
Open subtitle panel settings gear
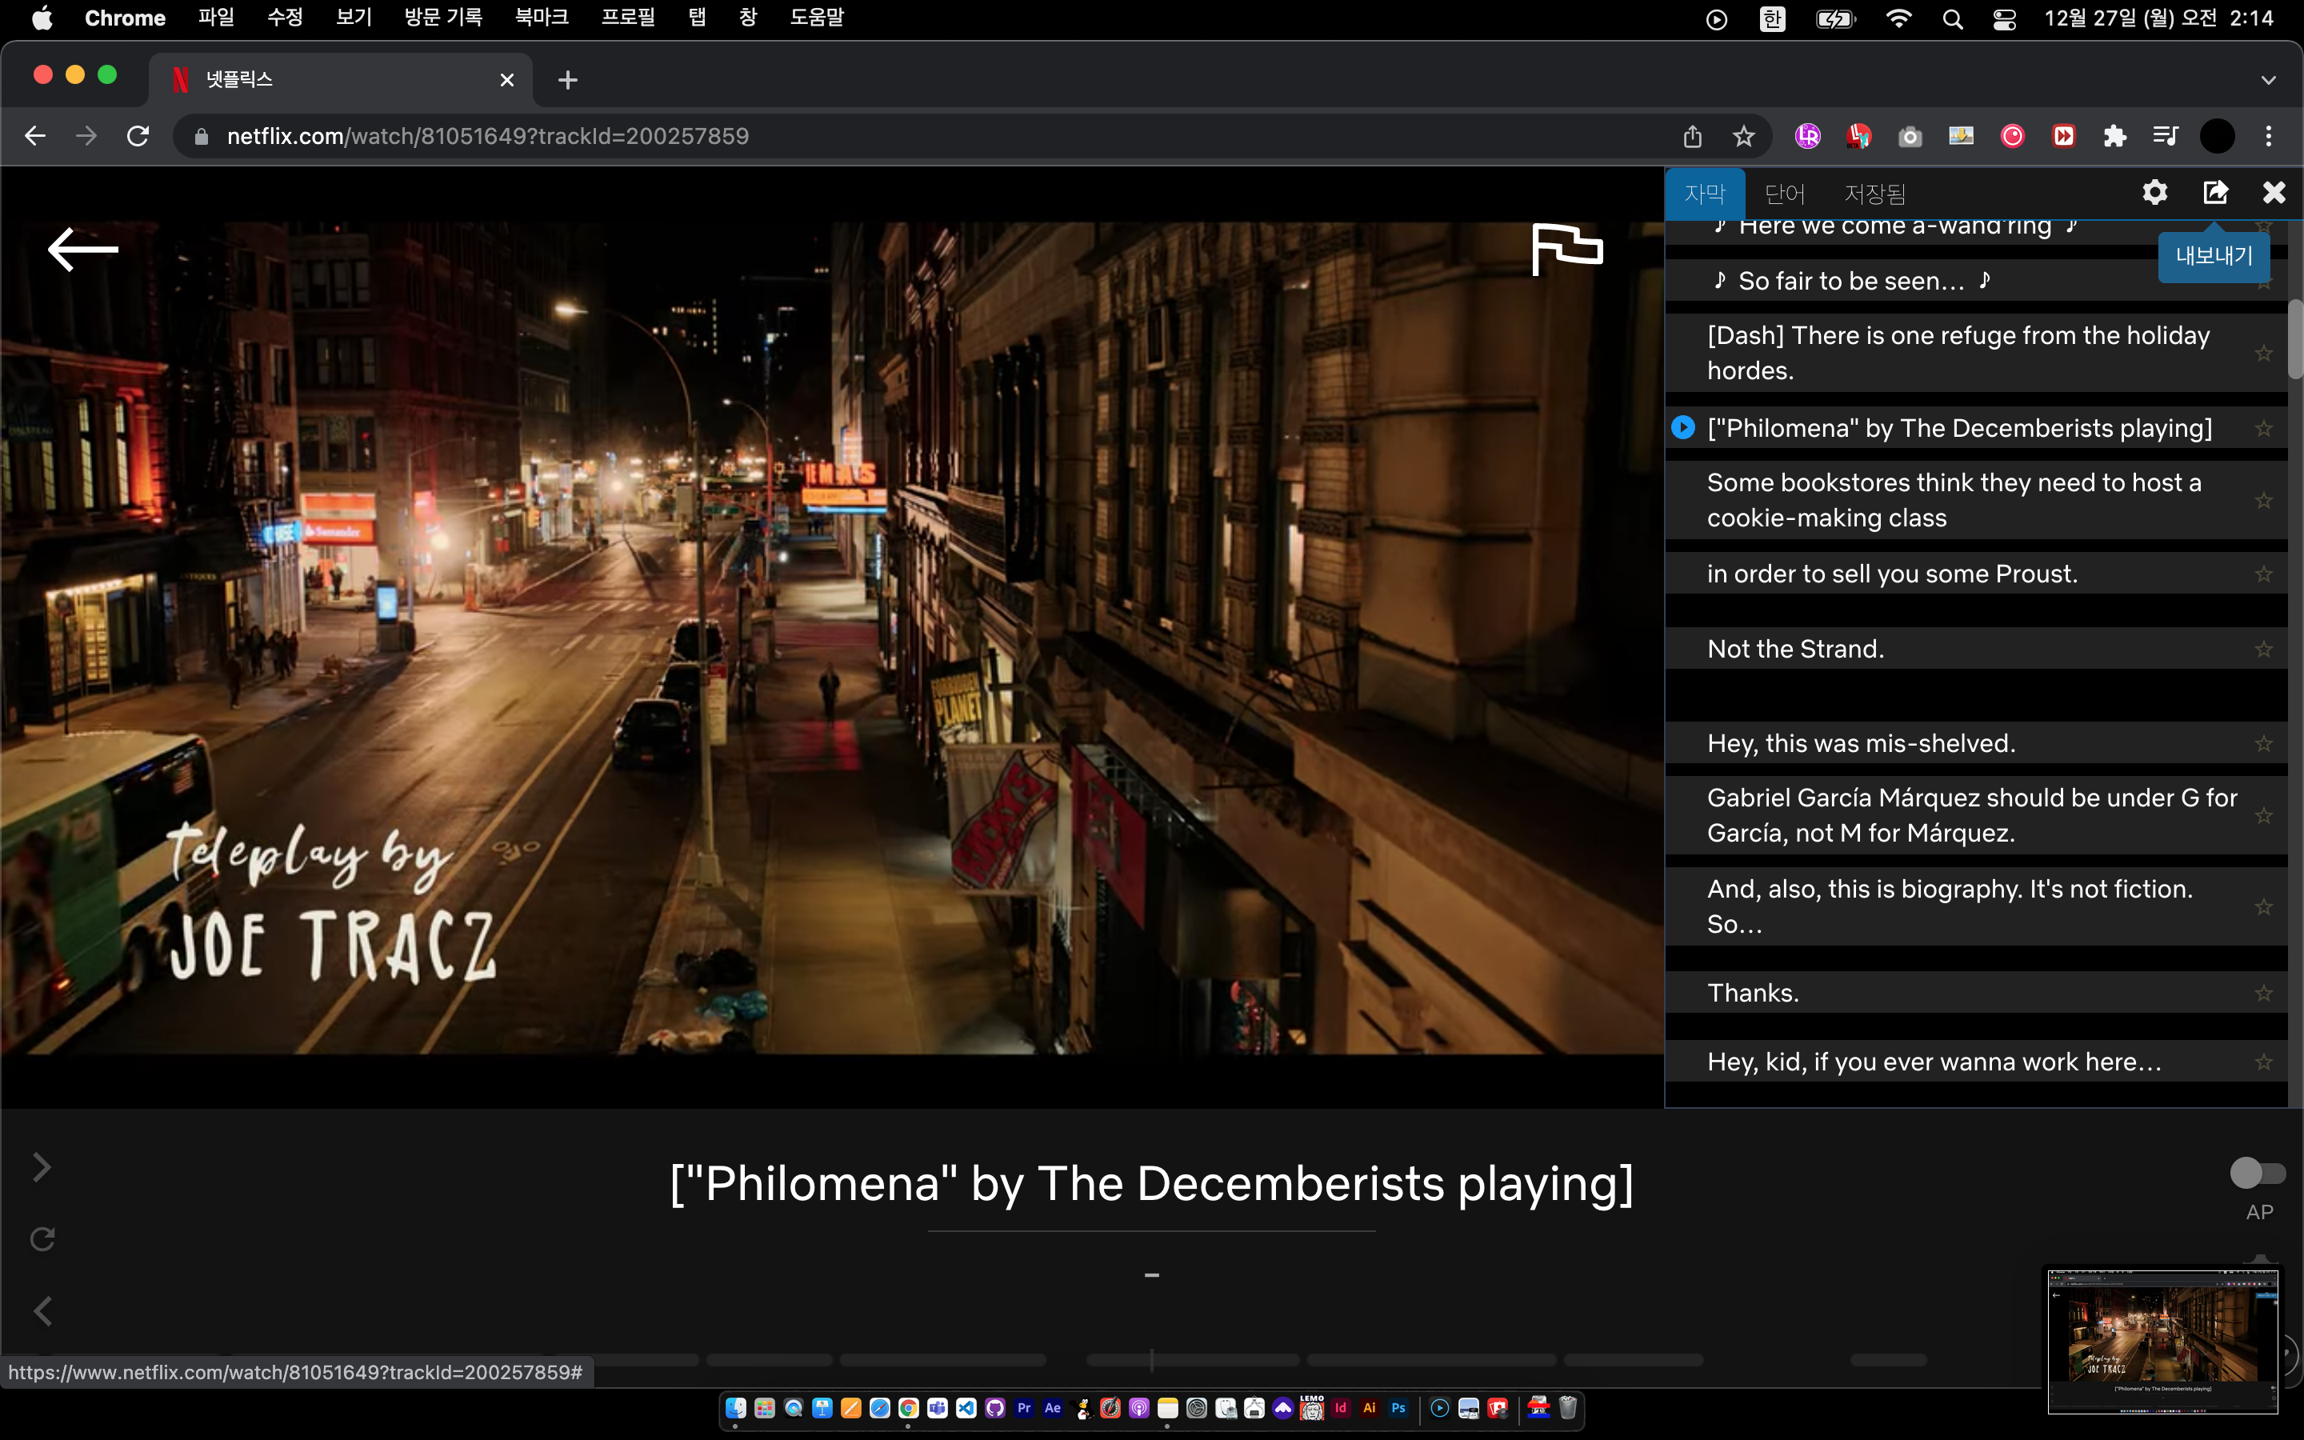pyautogui.click(x=2154, y=194)
